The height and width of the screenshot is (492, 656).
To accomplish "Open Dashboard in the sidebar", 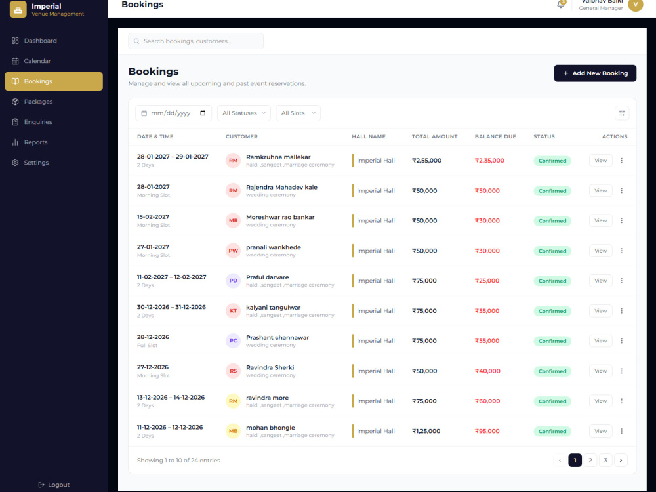I will (54, 41).
